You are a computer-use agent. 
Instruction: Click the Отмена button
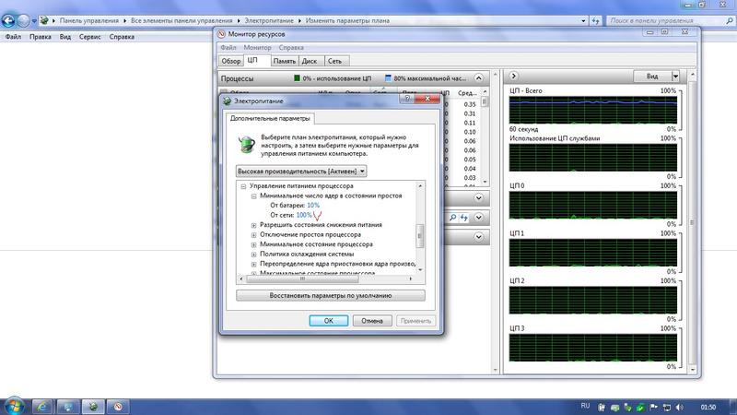(372, 321)
